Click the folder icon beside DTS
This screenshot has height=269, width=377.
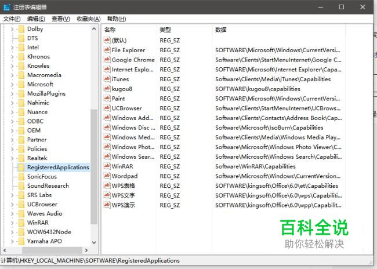[x=21, y=38]
